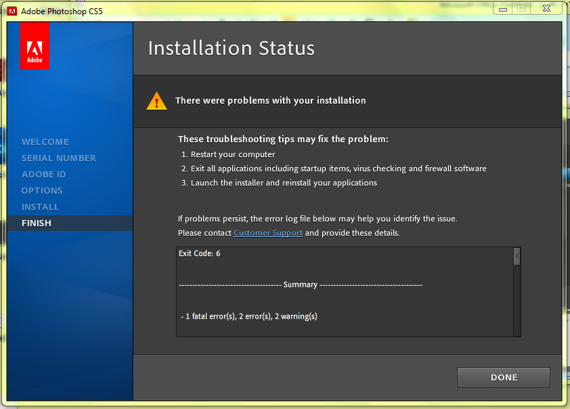
Task: Select the highlighted FINISH step
Action: tap(37, 223)
